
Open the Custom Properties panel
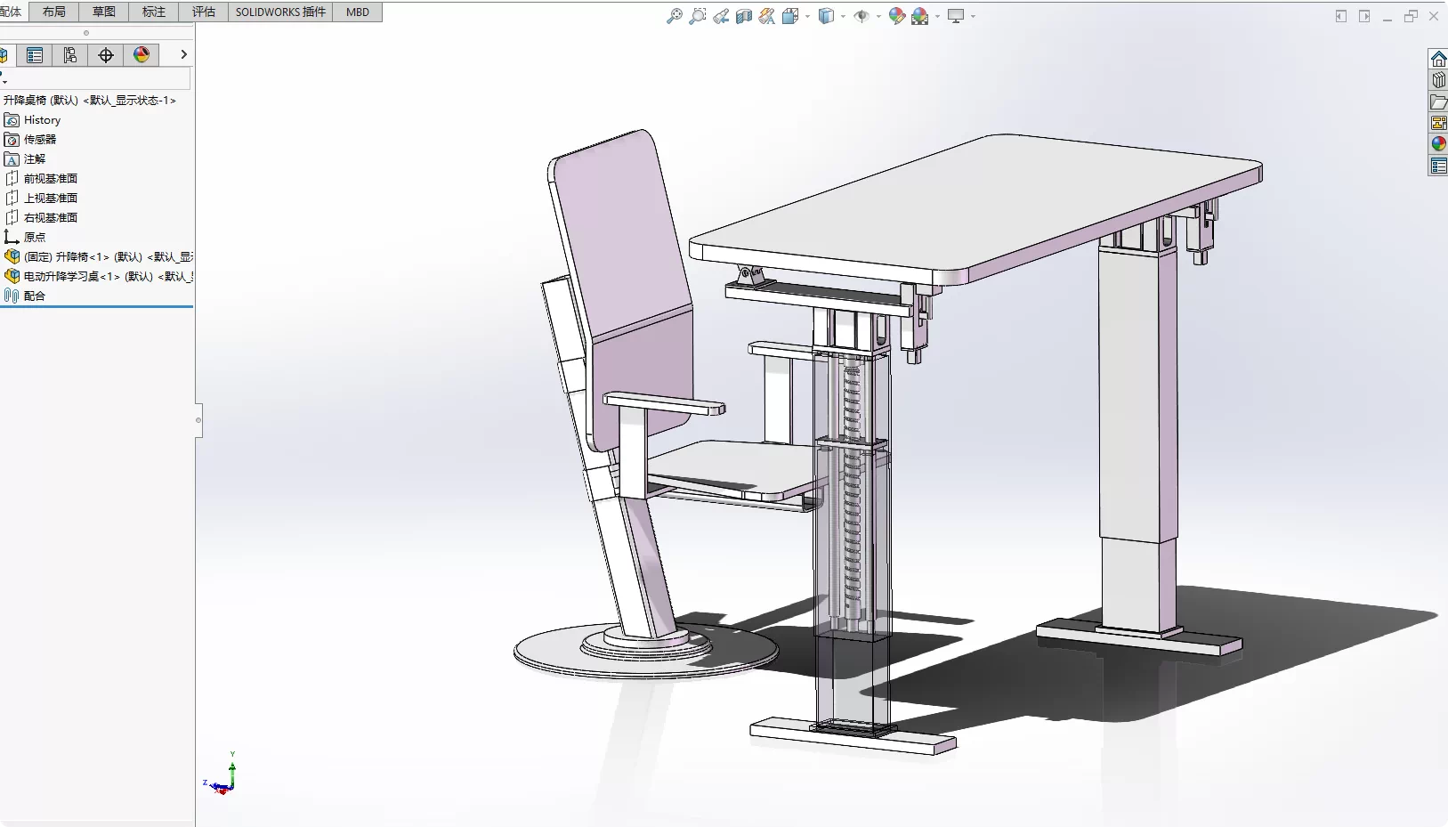(1438, 166)
